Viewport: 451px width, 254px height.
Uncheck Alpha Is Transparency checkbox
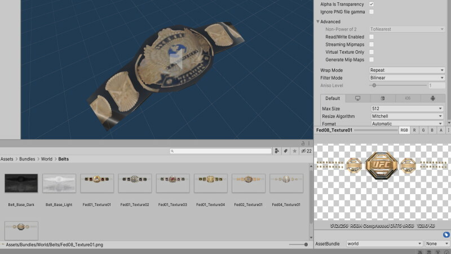[x=372, y=4]
